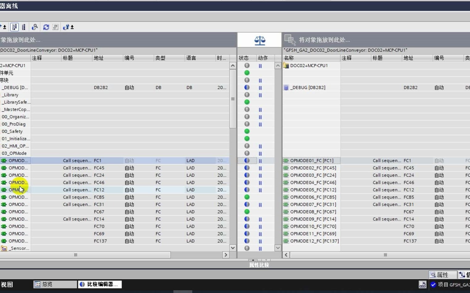This screenshot has width=470, height=293.
Task: Open the dropdown arrow beside the wrench icon
Action: pyautogui.click(x=72, y=27)
